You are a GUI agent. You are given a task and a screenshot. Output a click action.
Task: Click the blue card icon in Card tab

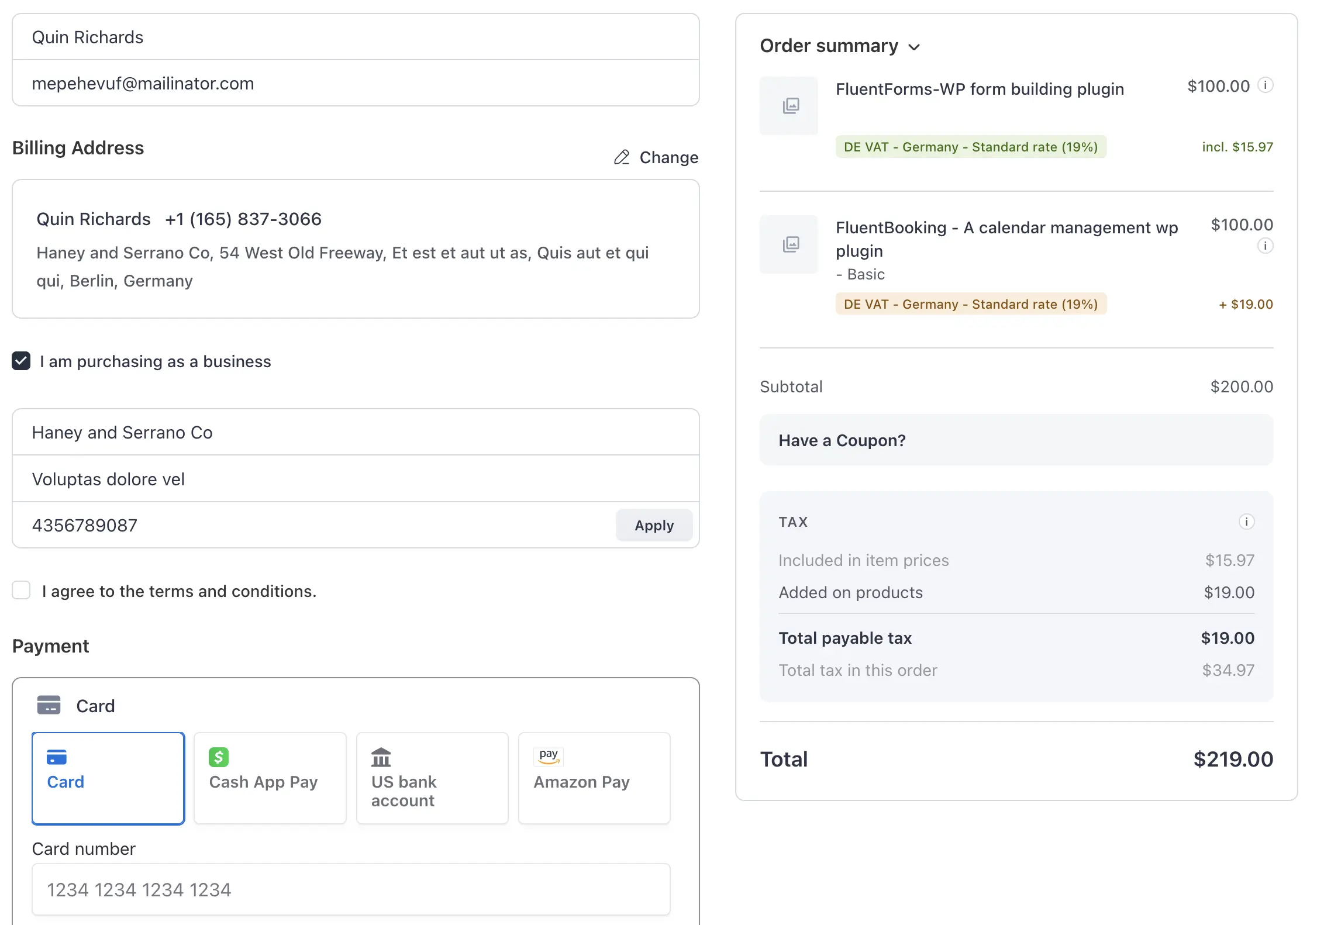pos(57,757)
